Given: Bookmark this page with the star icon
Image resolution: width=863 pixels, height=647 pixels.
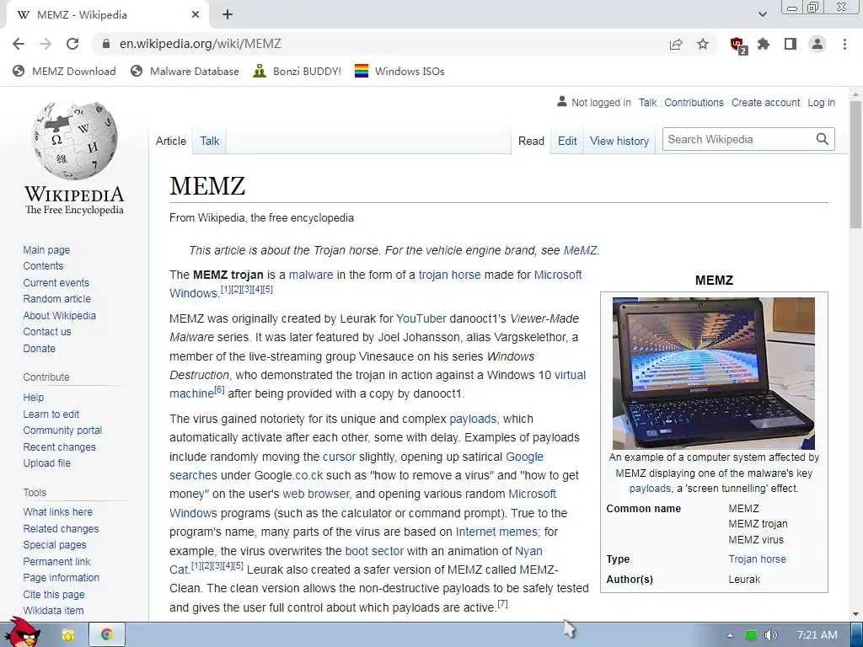Looking at the screenshot, I should point(703,44).
